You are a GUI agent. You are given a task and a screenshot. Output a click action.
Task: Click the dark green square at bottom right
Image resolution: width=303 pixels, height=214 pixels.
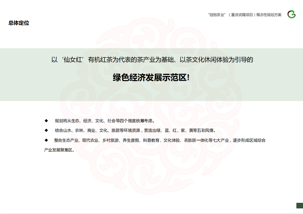[x=299, y=206]
